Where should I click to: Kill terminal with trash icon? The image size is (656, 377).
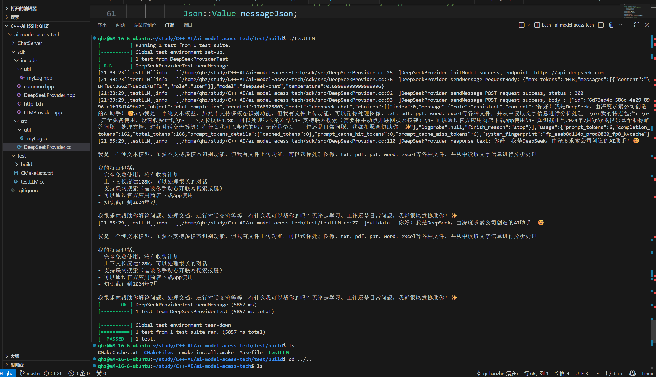611,25
